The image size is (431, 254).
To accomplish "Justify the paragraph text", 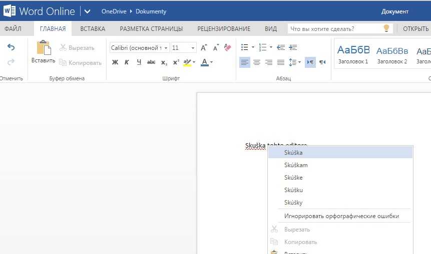I will [x=281, y=62].
